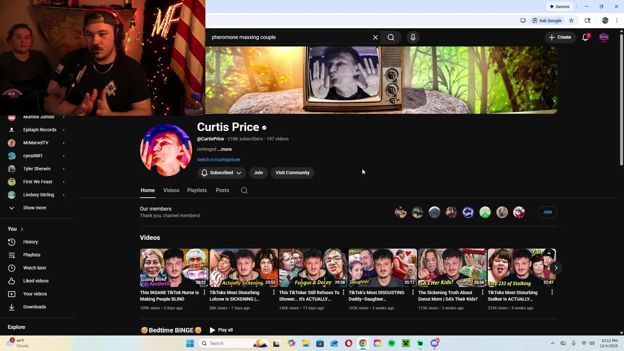The image size is (624, 351).
Task: Open the weather widget showing 44°F
Action: coord(17,343)
